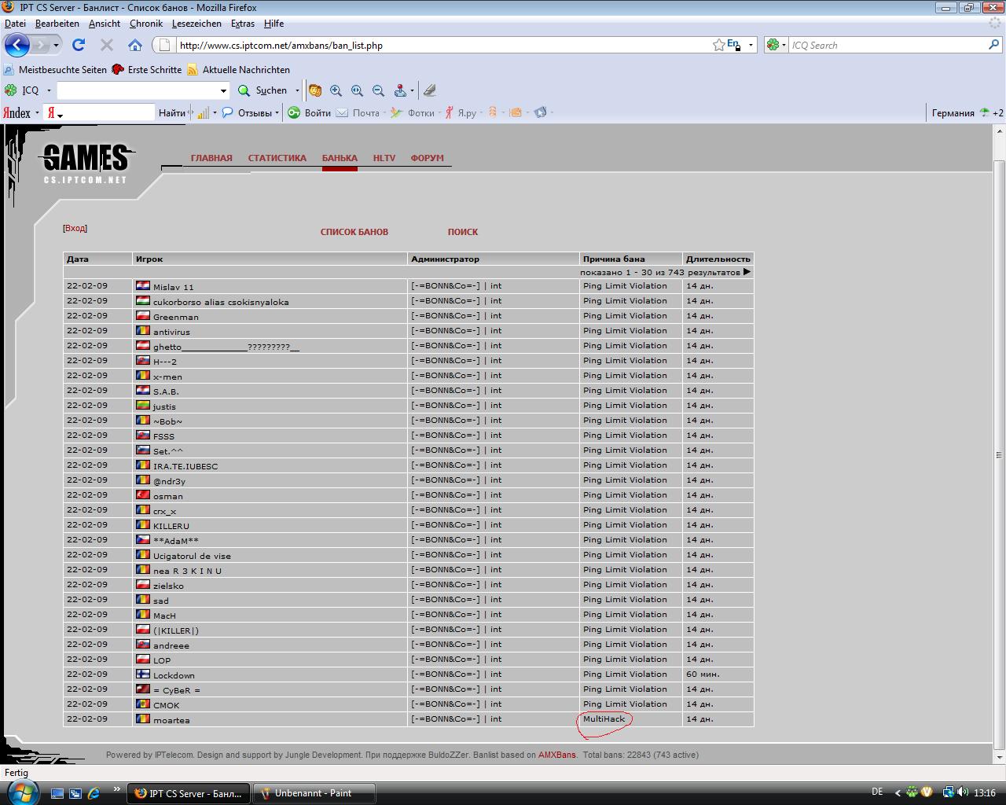Click the page vertical scrollbar

tap(999, 454)
